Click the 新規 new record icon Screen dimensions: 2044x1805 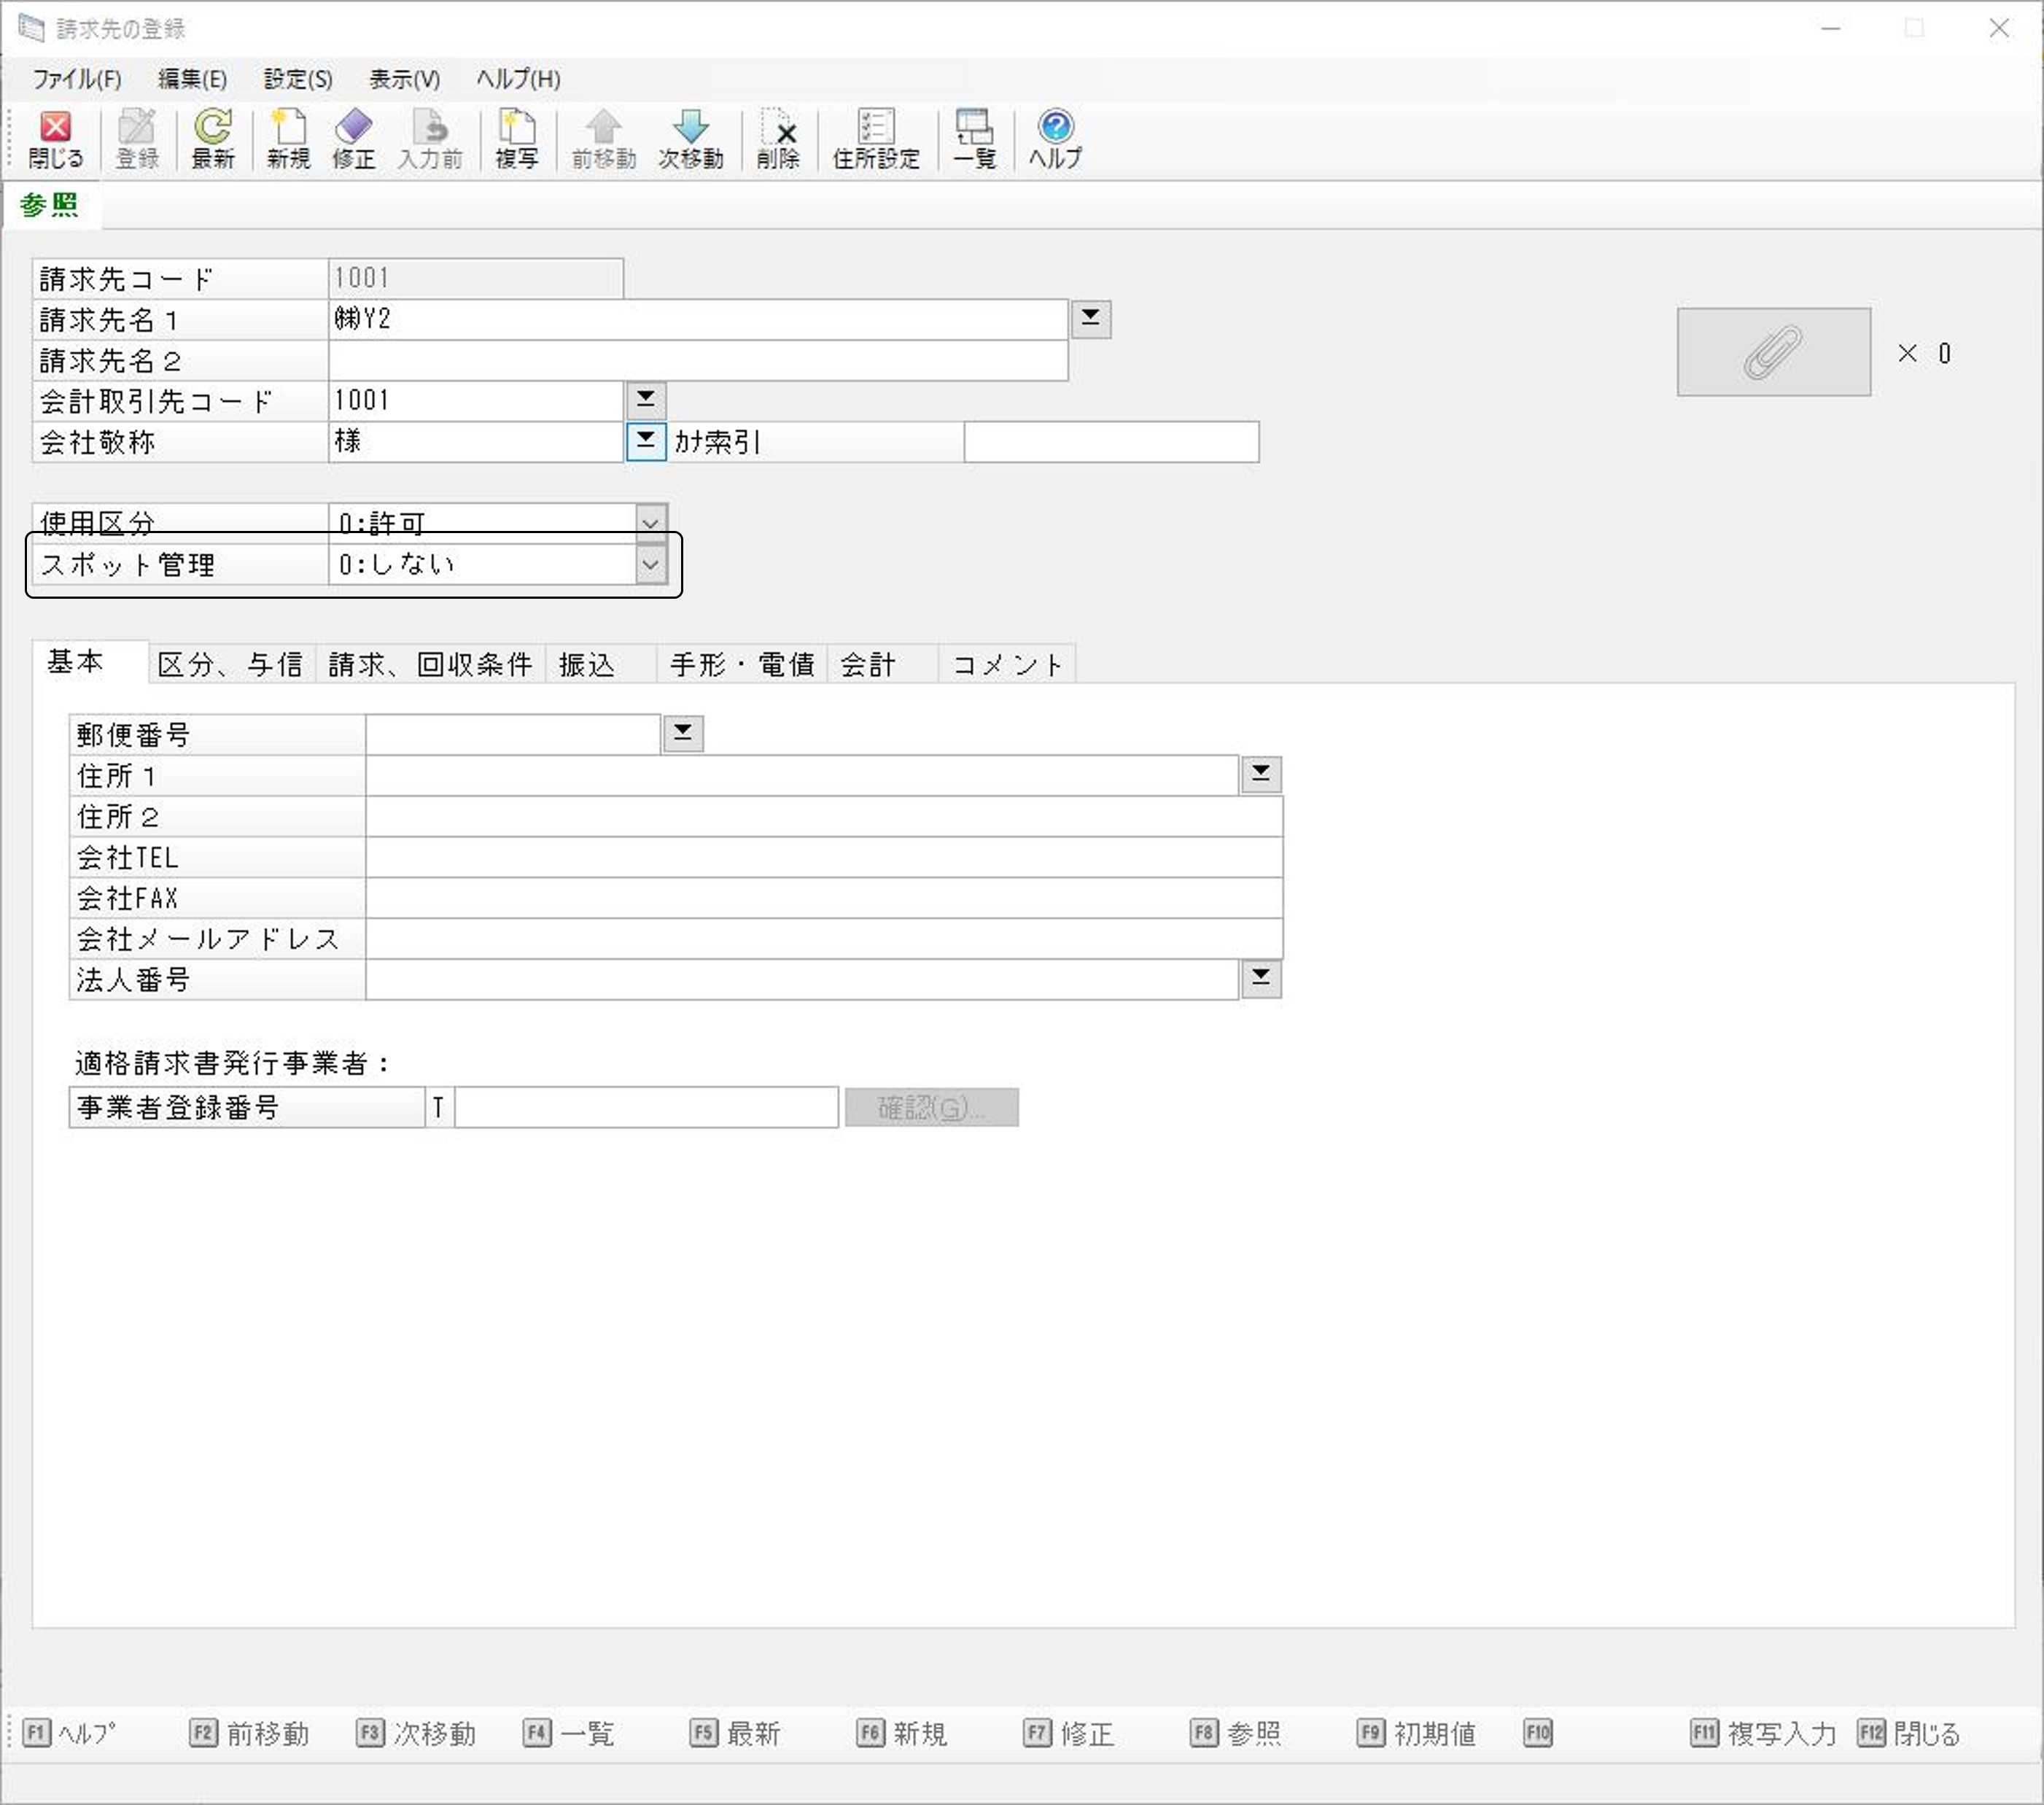coord(288,138)
